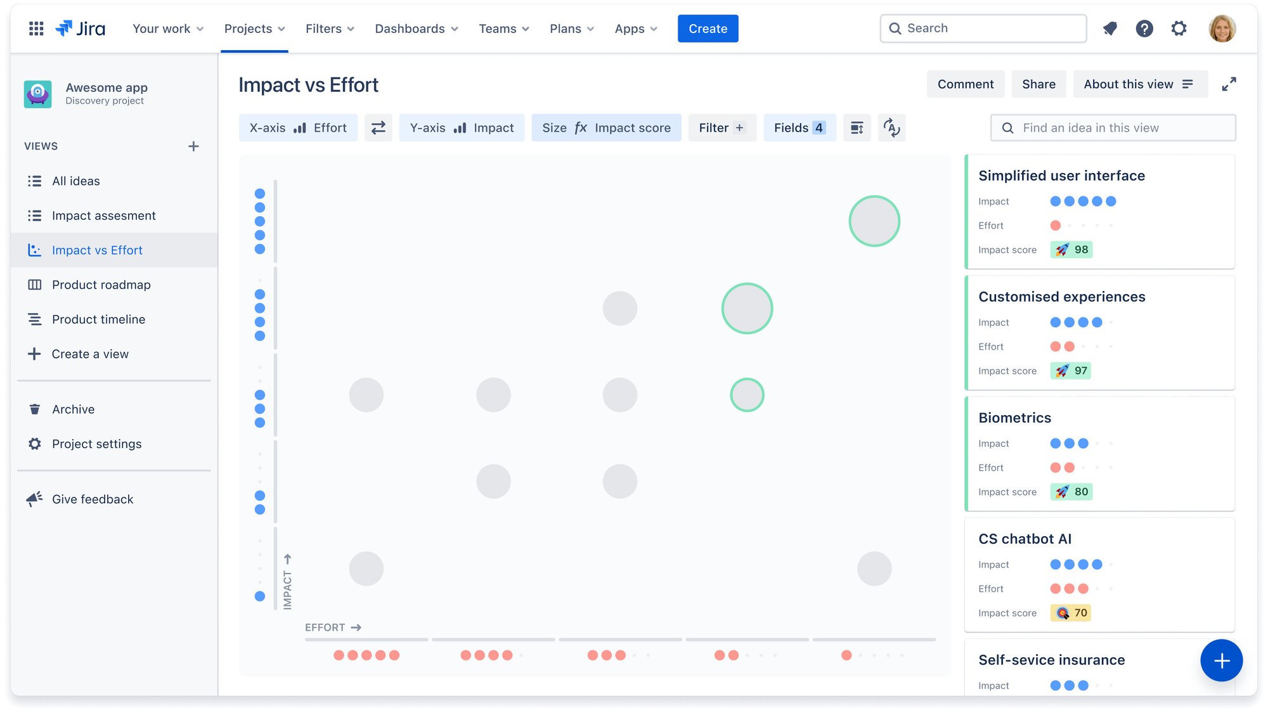
Task: Open the Size Impact score selector
Action: [x=606, y=128]
